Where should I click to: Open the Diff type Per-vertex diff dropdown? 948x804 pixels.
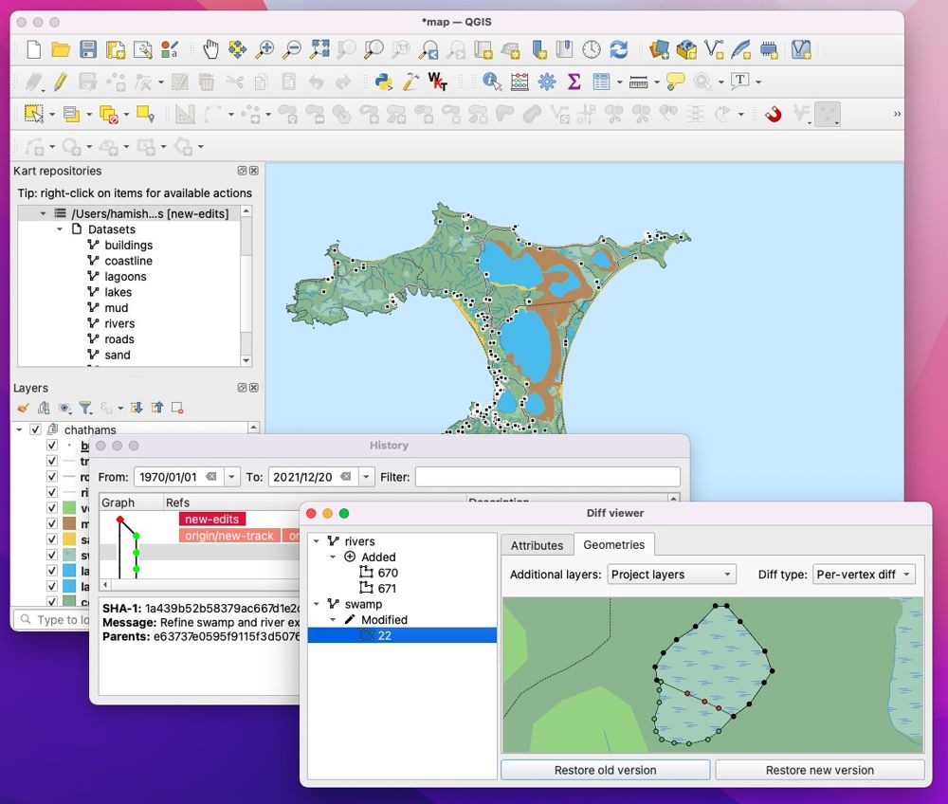864,575
